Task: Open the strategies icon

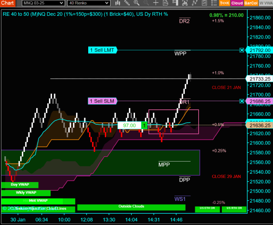Action: (x=204, y=3)
